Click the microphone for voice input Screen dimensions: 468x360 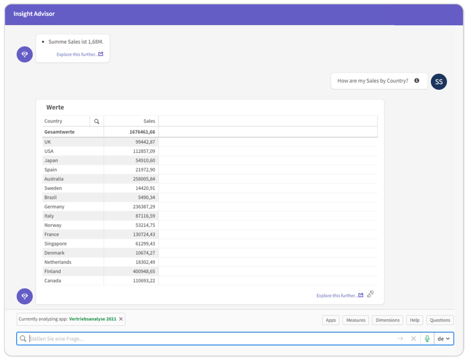pos(427,338)
